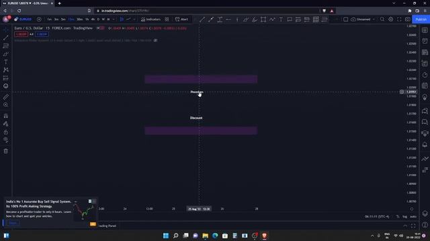Image resolution: width=430 pixels, height=241 pixels.
Task: Select the ruler measure tool
Action: pos(6,96)
